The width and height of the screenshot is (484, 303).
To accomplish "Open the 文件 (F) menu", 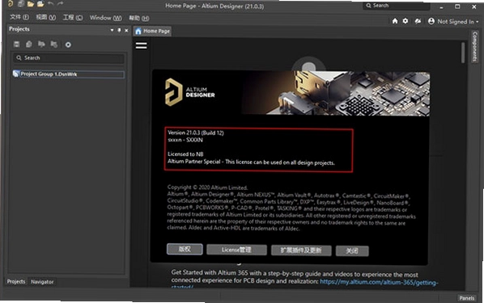I will [x=19, y=17].
